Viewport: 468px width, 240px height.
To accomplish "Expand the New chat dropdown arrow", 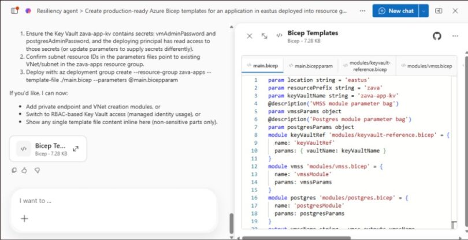I will click(424, 11).
